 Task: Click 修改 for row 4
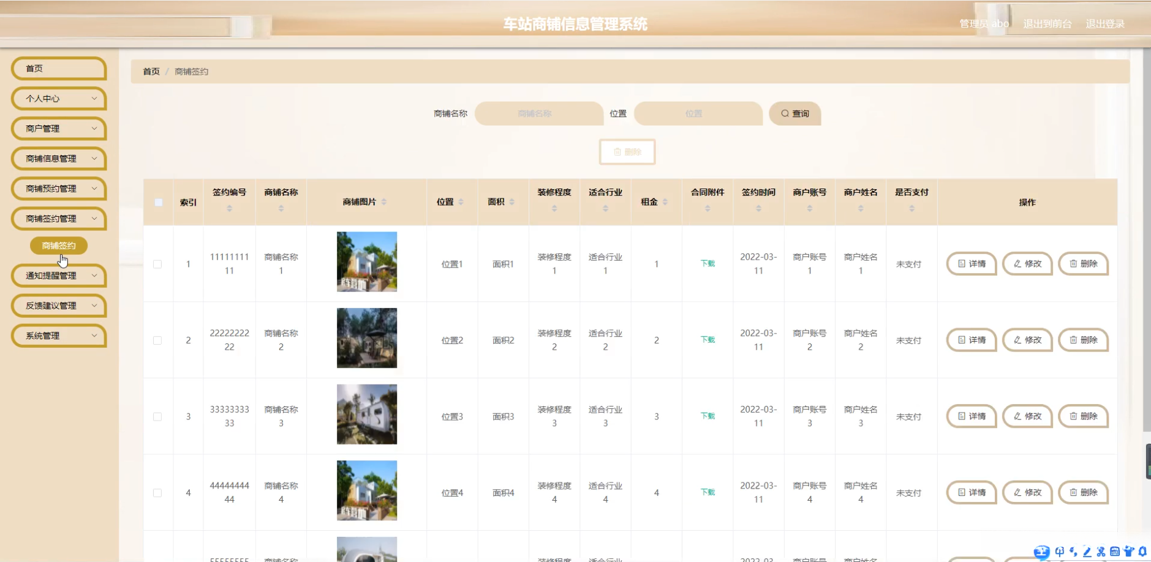[1027, 492]
